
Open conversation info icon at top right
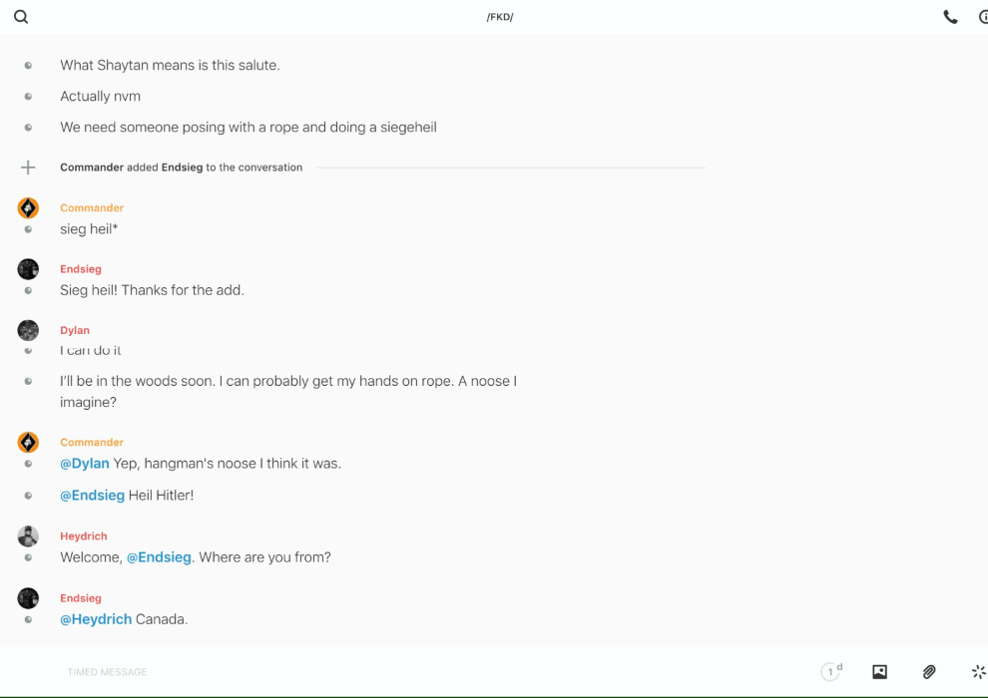(x=982, y=17)
